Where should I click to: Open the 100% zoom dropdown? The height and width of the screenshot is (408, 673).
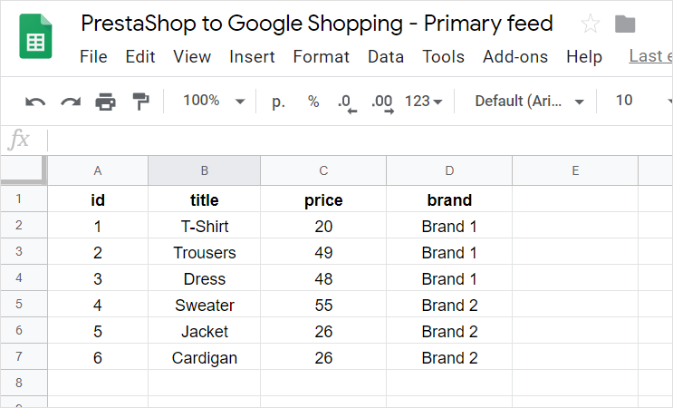pyautogui.click(x=214, y=101)
